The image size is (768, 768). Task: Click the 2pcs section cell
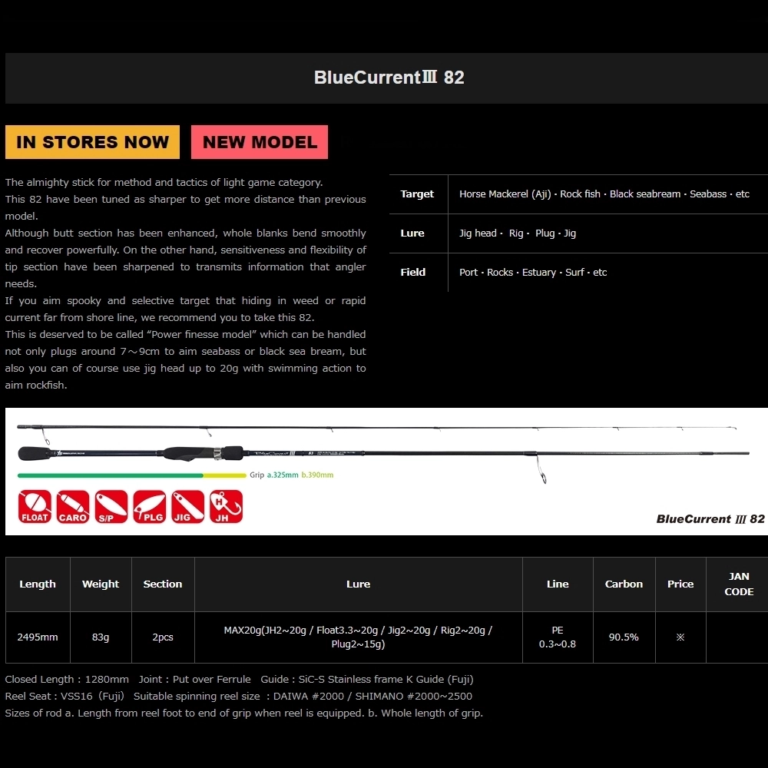point(163,637)
